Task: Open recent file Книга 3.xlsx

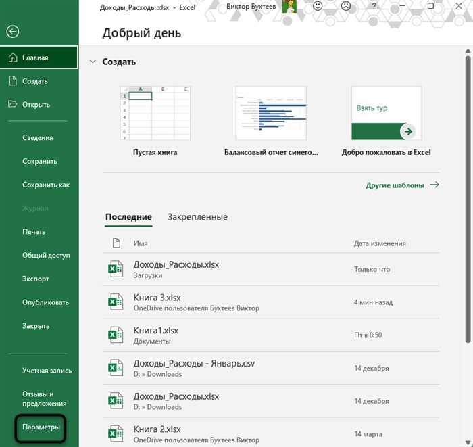Action: tap(271, 302)
